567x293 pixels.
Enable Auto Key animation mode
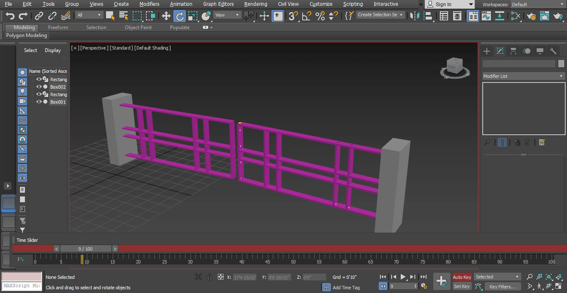(x=461, y=277)
